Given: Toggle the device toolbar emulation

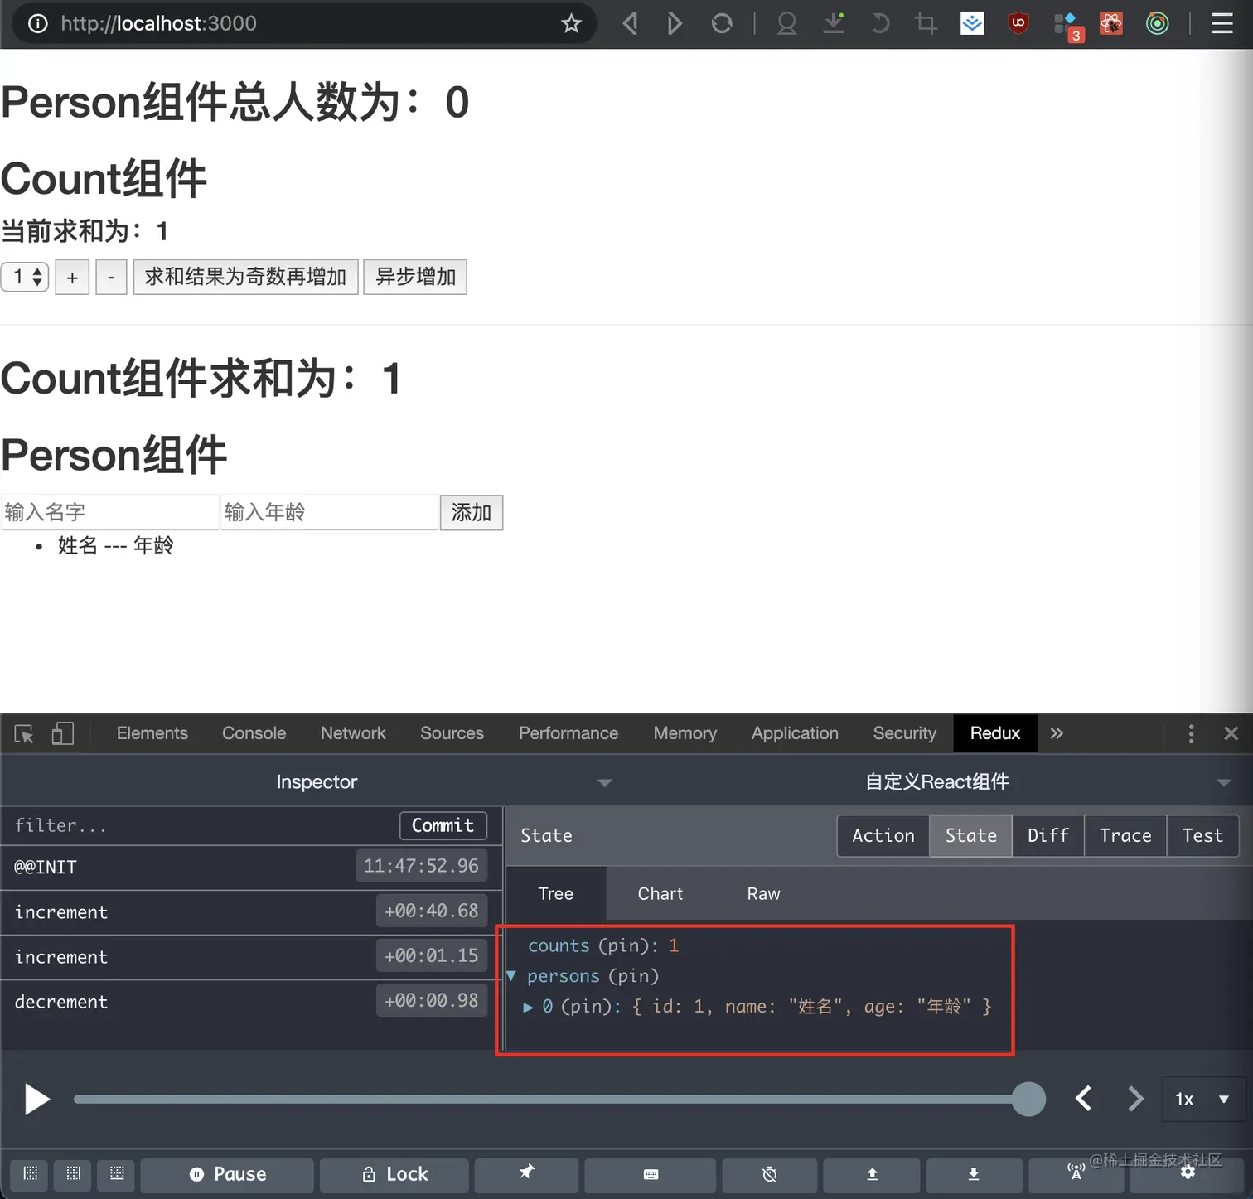Looking at the screenshot, I should coord(63,733).
